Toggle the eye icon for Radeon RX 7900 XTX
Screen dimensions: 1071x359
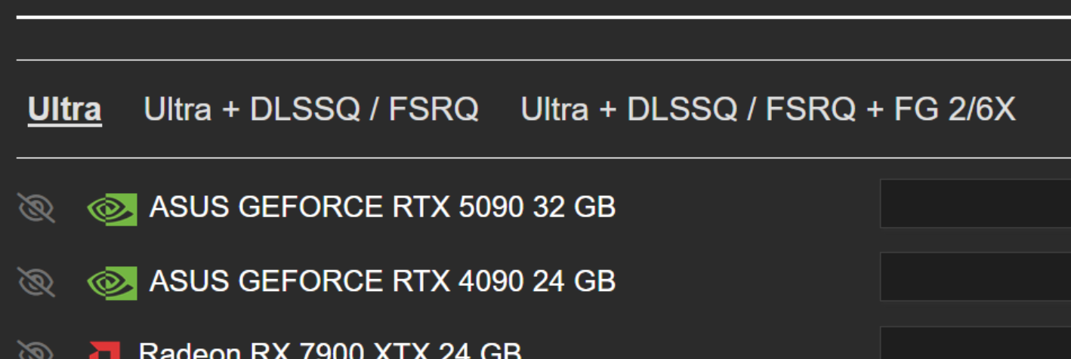pos(36,351)
